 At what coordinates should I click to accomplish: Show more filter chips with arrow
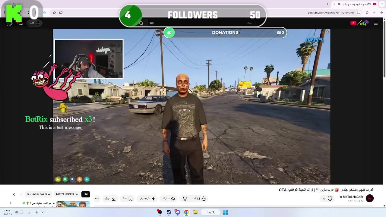[x=14, y=195]
